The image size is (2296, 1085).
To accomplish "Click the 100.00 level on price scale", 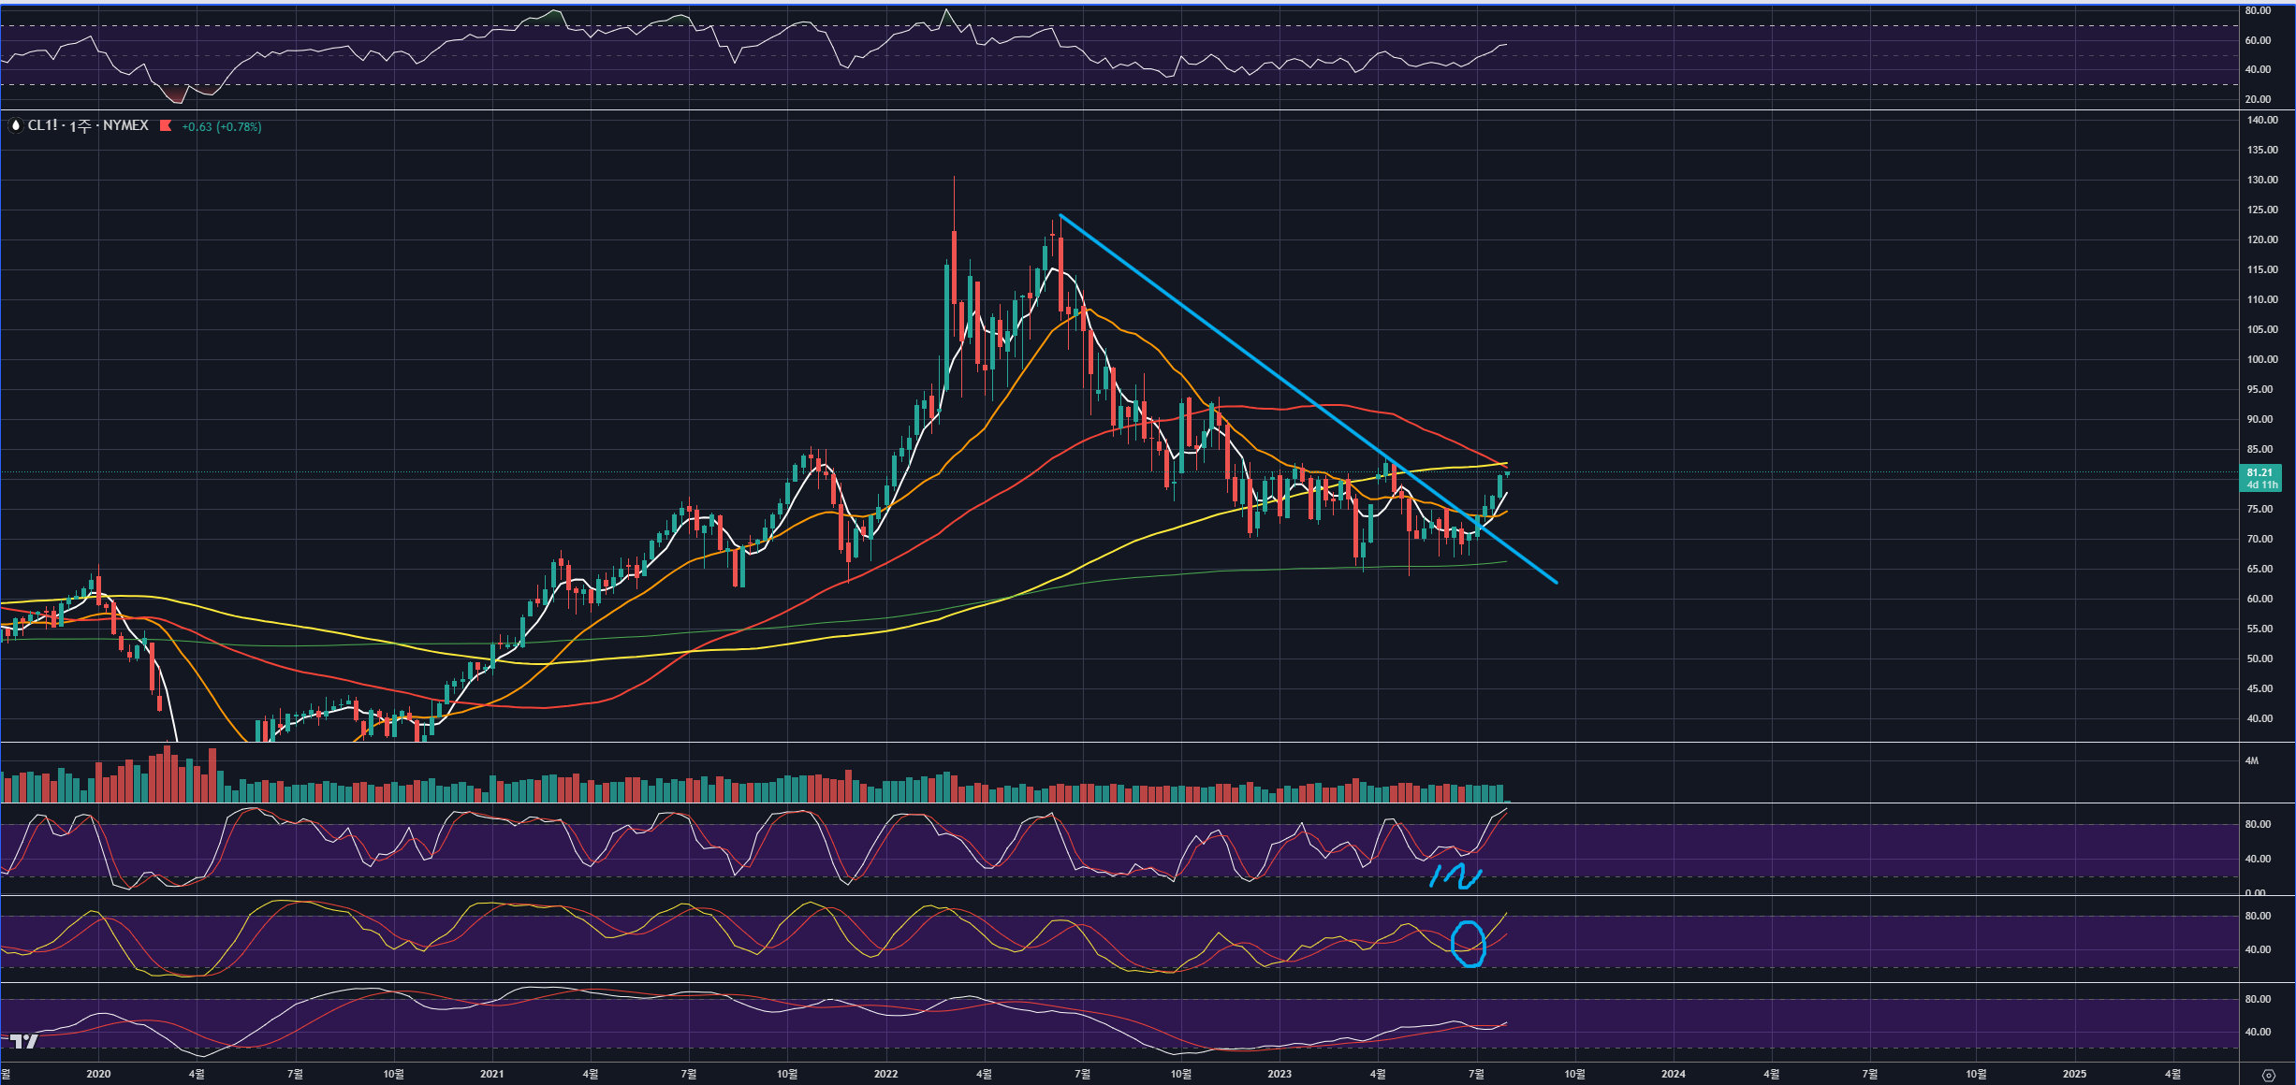I will tap(2262, 359).
